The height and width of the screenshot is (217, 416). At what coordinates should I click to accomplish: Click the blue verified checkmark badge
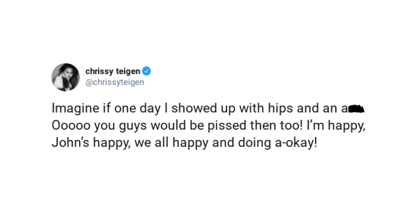point(147,71)
